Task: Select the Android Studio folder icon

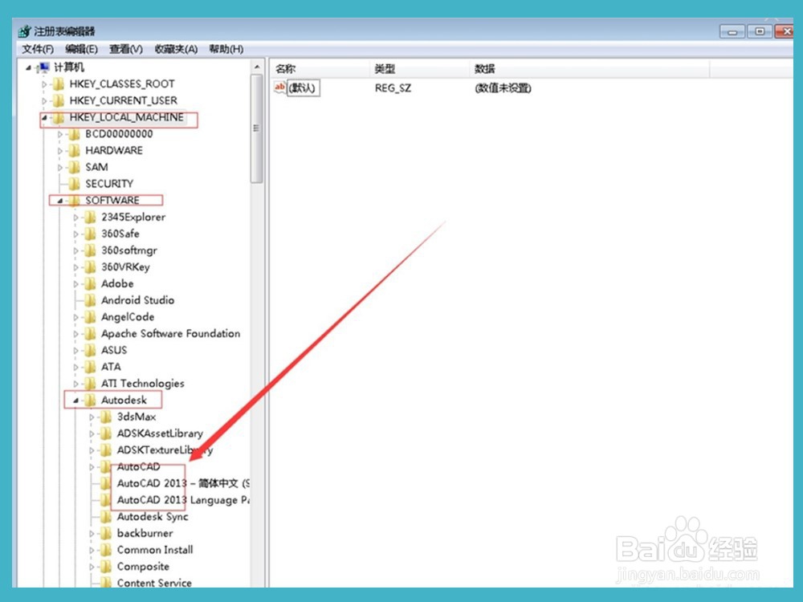Action: pos(90,300)
